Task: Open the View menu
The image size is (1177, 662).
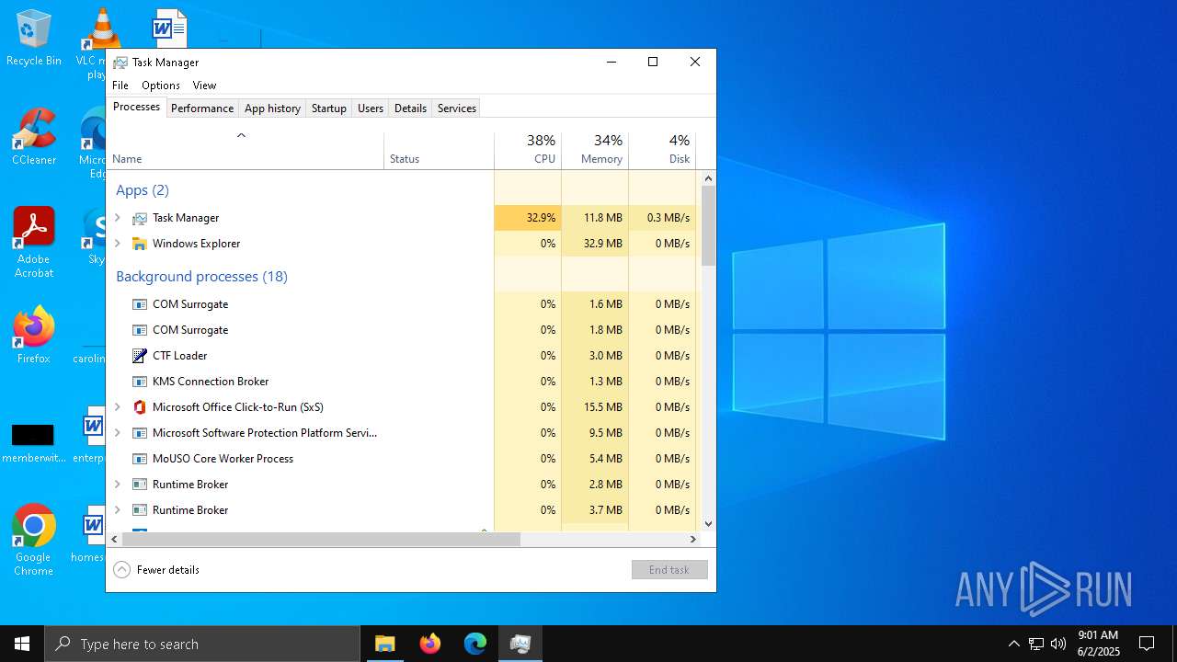Action: 204,86
